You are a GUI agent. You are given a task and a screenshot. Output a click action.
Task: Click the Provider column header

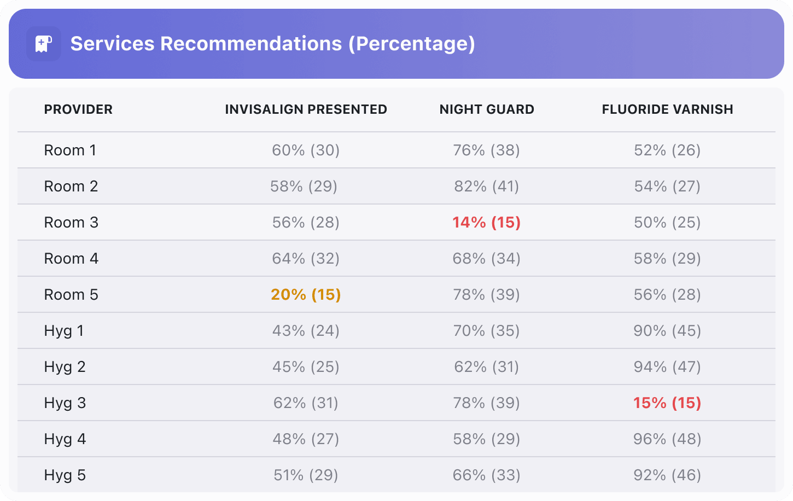point(78,109)
